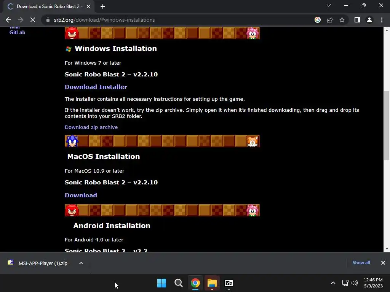Close the downloads bar
390x292 pixels.
click(x=383, y=263)
